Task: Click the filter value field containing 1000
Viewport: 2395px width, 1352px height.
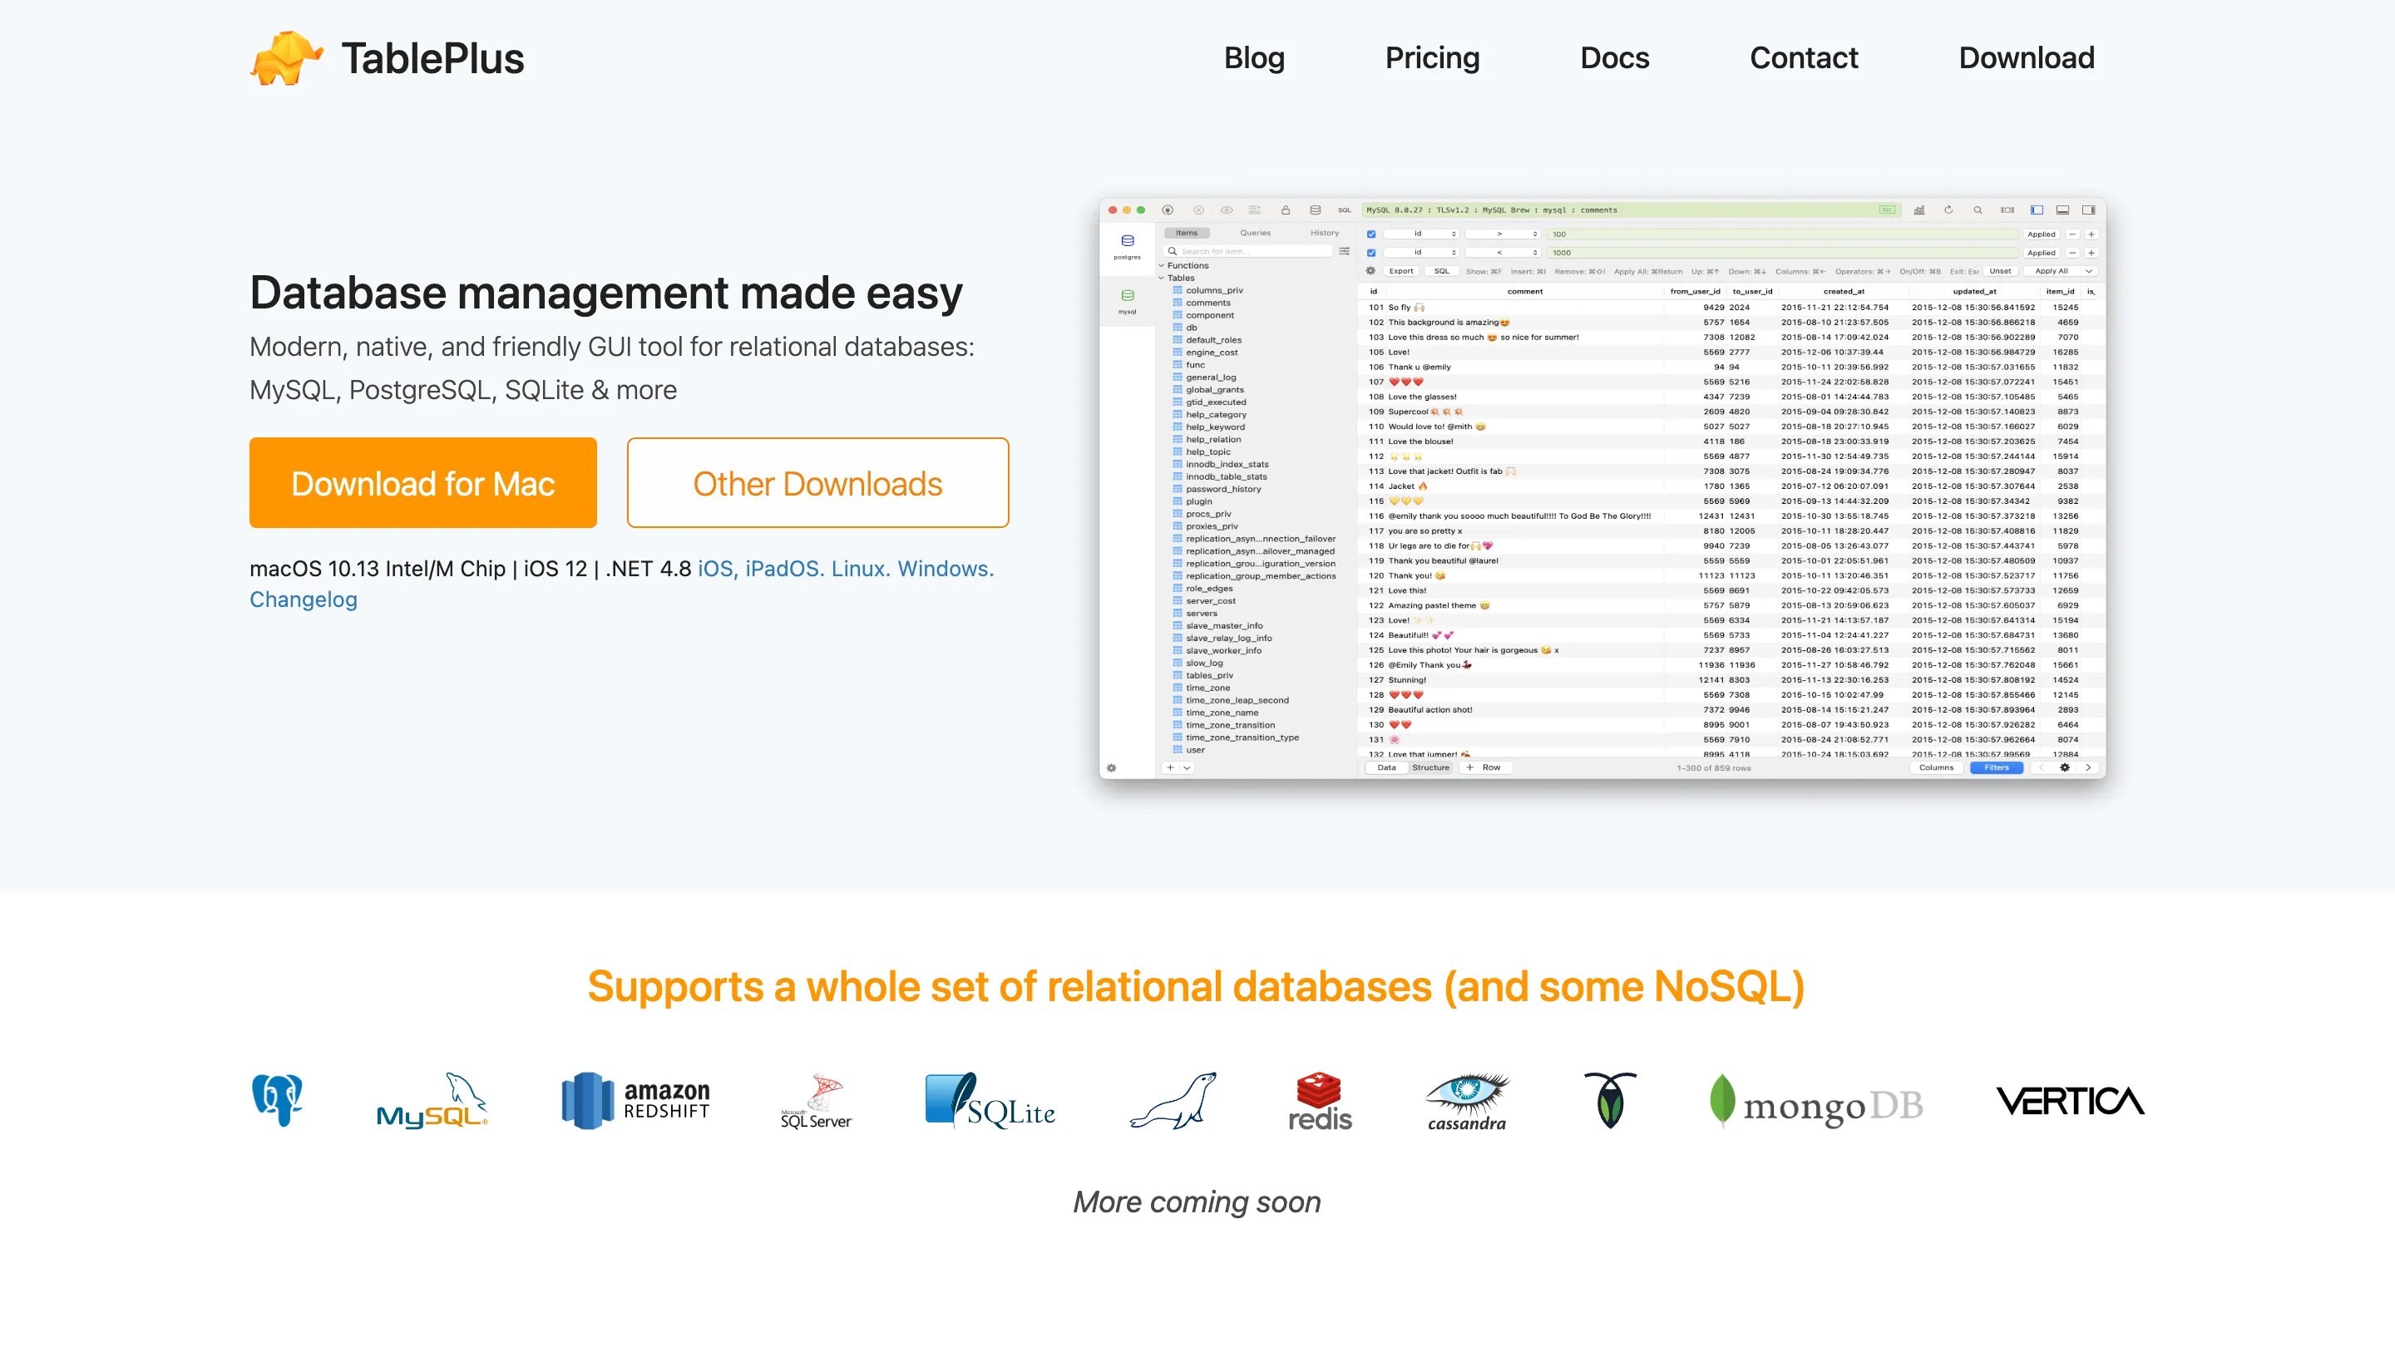Action: coord(1782,253)
